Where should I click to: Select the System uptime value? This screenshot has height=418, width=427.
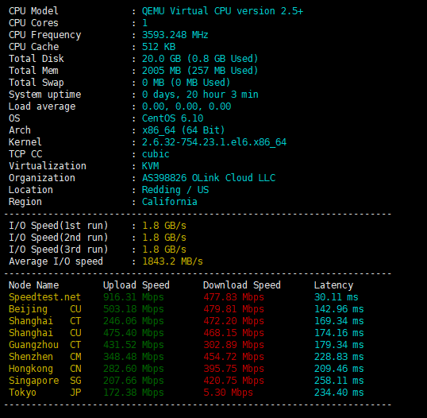coord(200,95)
